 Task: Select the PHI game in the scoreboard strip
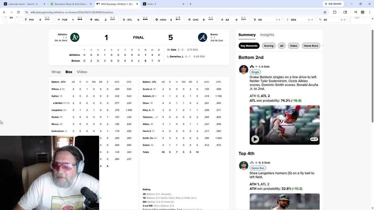[x=37, y=20]
